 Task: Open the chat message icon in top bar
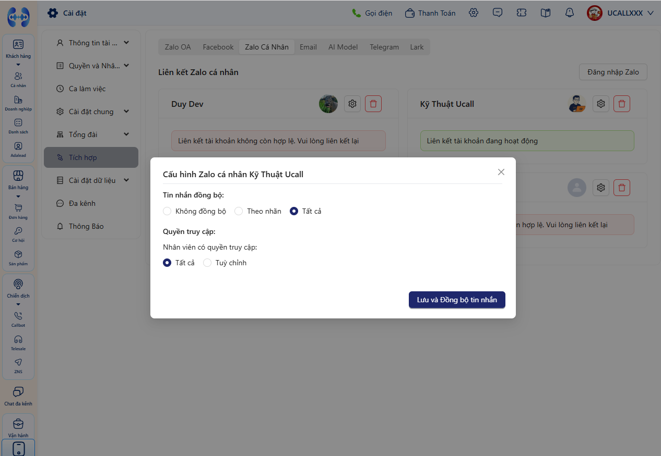click(498, 13)
